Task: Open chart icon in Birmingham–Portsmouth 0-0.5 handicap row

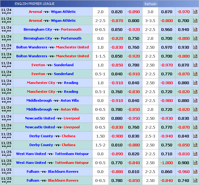Action: tap(195, 29)
